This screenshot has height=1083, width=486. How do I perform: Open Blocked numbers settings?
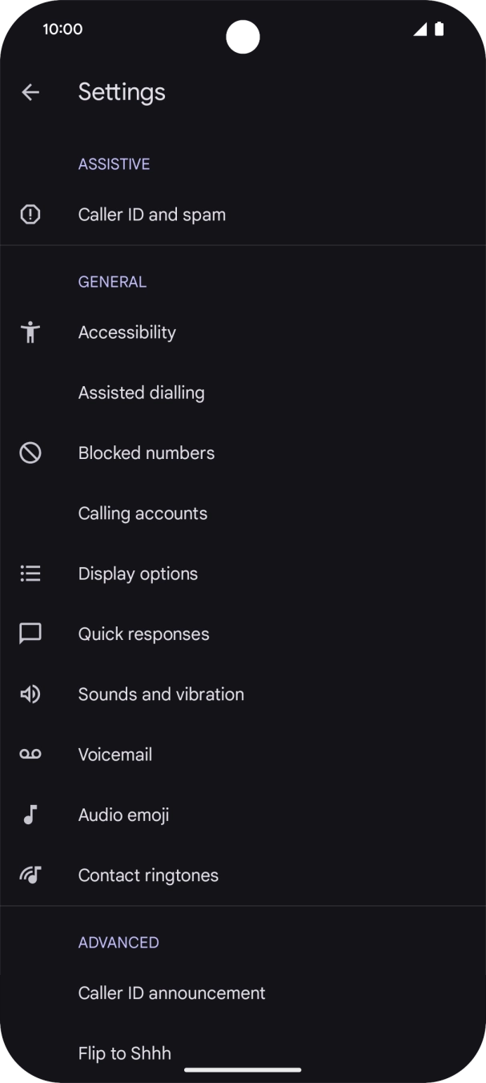point(147,453)
